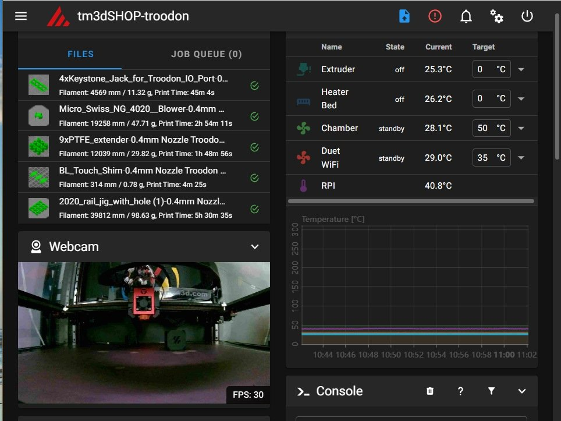
Task: Open Duet WiFi target preset dropdown
Action: coord(521,158)
